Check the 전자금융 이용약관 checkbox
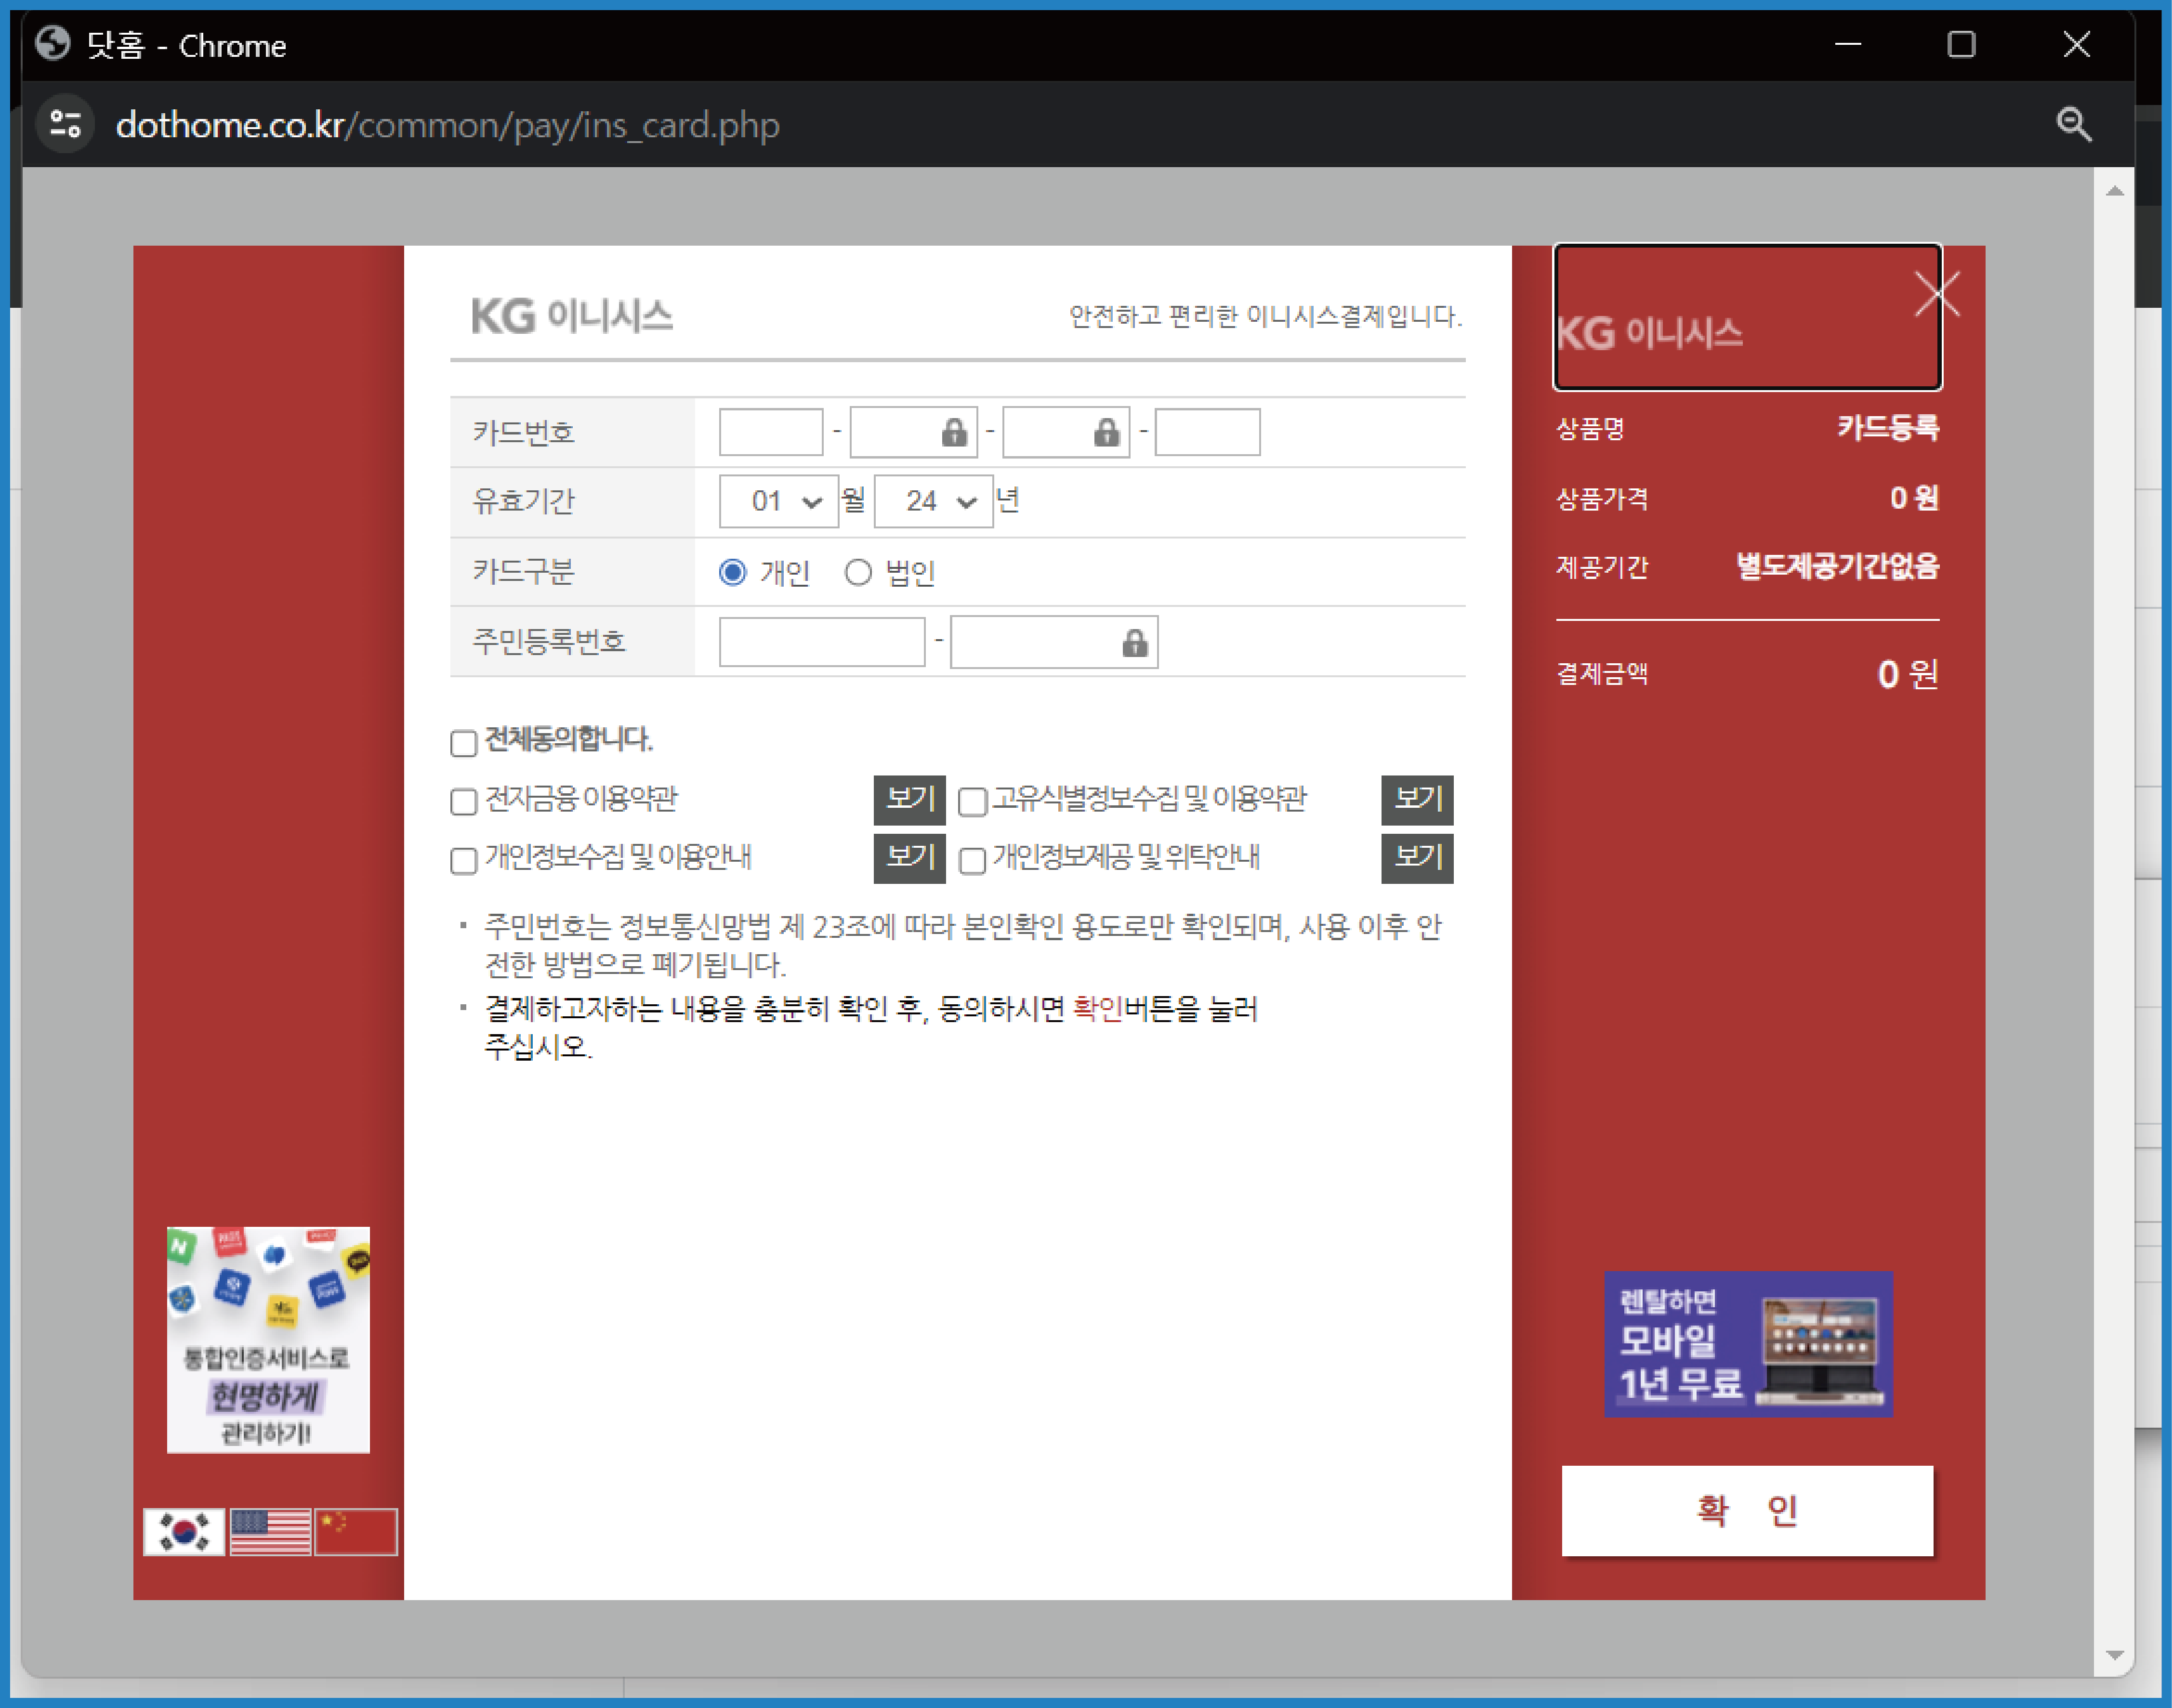 click(463, 802)
